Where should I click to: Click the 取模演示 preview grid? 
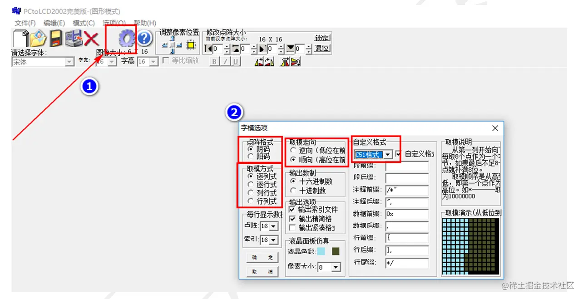click(x=470, y=246)
